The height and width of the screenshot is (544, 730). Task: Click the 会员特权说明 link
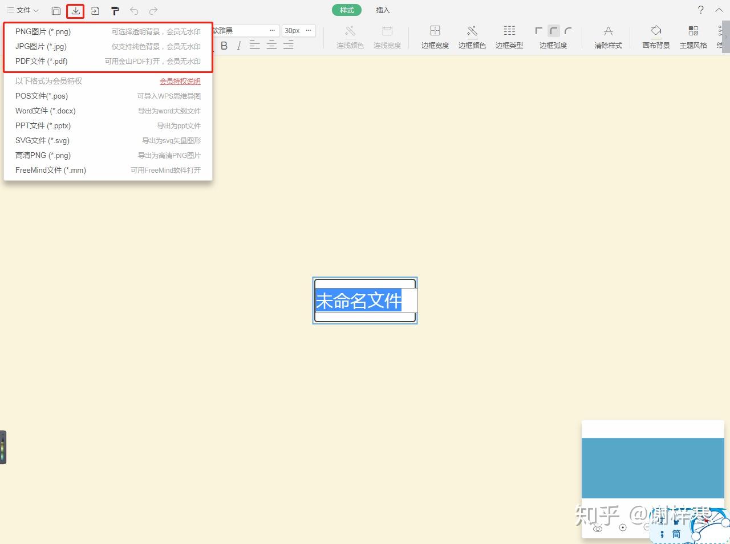pos(180,81)
